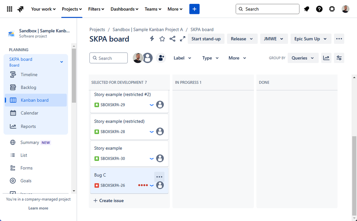The width and height of the screenshot is (357, 221).
Task: Open the help question mark icon
Action: [319, 9]
